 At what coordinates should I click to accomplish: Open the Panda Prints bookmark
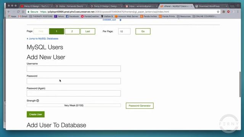(x=167, y=16)
